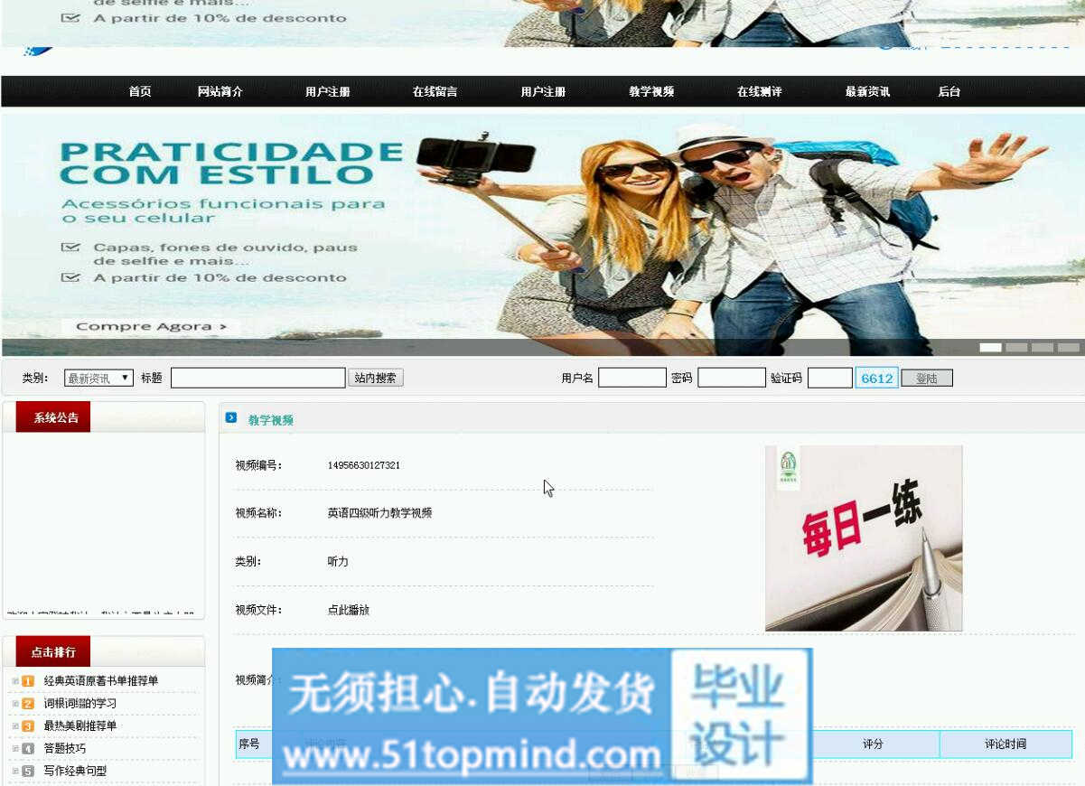Select the fourth banner slide indicator
Screen dimensions: 1085x786
click(x=1069, y=348)
